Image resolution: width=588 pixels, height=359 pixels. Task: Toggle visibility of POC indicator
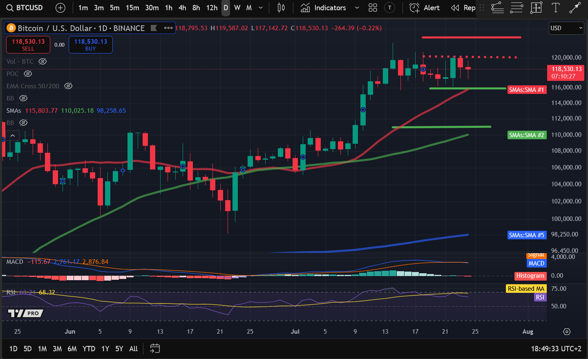coord(28,74)
